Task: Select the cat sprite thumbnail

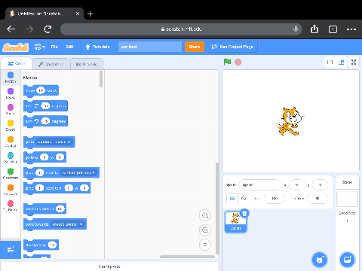Action: [x=235, y=222]
